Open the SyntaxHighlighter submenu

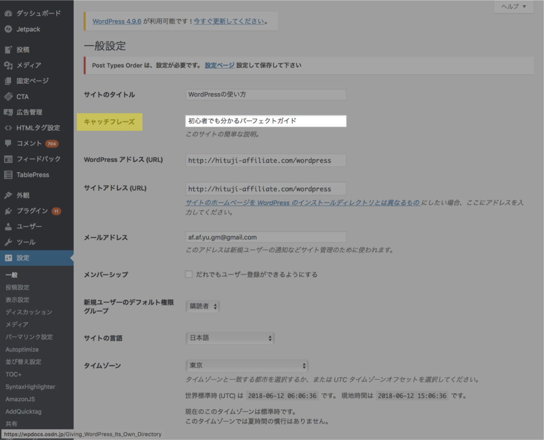pos(30,387)
